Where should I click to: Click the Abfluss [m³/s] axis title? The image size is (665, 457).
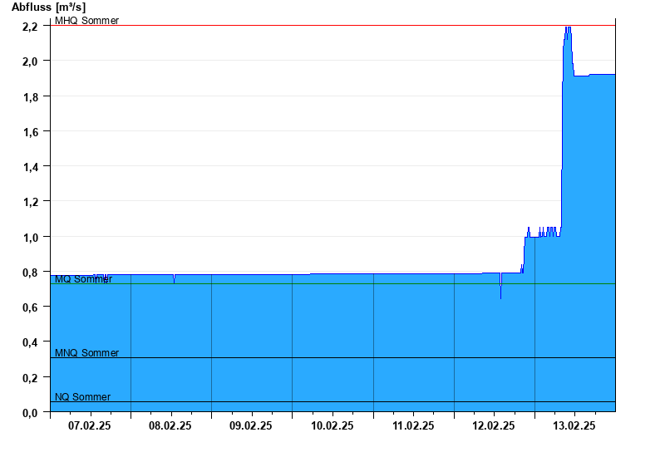[x=49, y=7]
